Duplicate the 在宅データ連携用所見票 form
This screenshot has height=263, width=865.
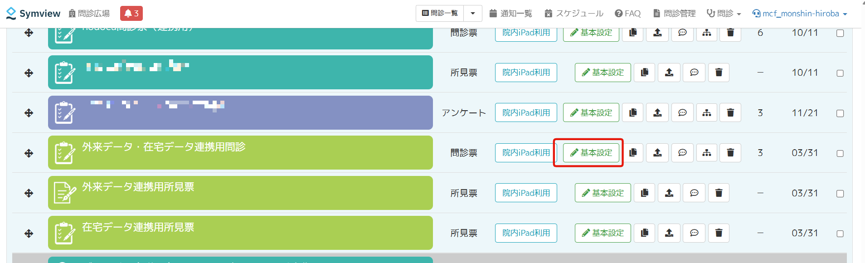645,233
